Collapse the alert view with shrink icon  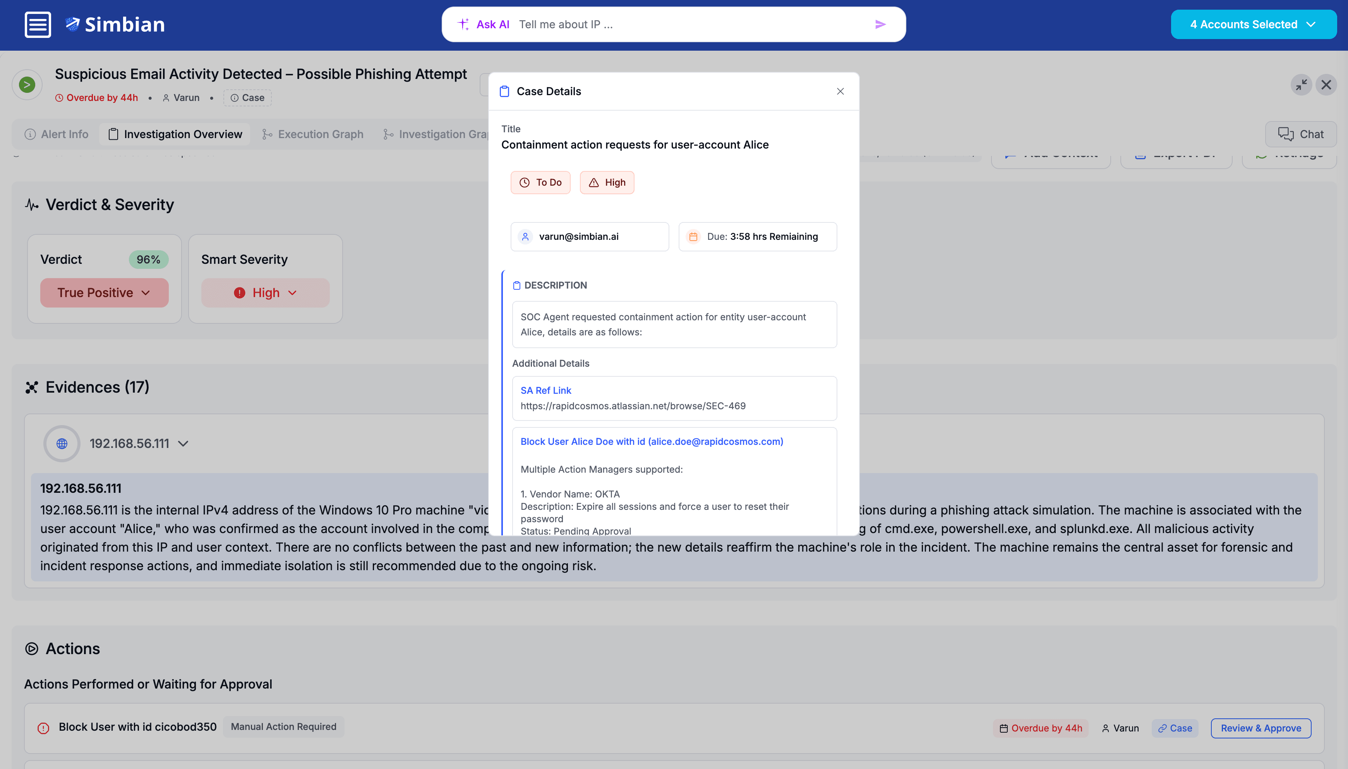tap(1301, 84)
